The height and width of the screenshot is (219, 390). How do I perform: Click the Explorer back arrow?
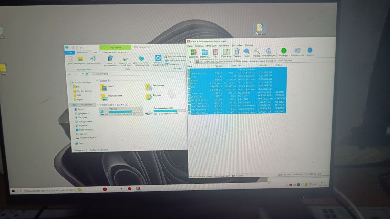tap(70, 74)
